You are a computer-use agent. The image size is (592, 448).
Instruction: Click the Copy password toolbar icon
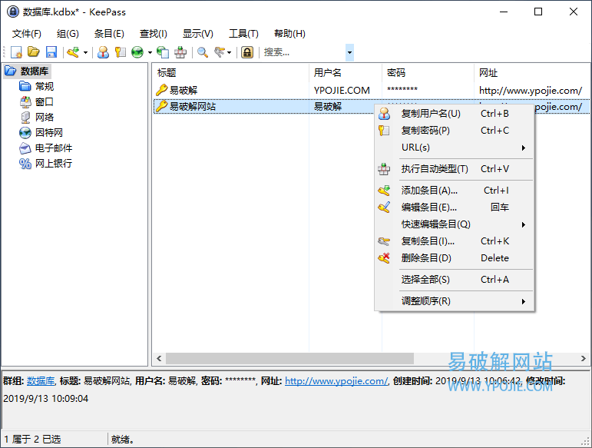[120, 52]
